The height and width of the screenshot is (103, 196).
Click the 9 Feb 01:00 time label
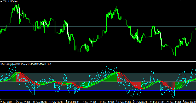coord(89,102)
